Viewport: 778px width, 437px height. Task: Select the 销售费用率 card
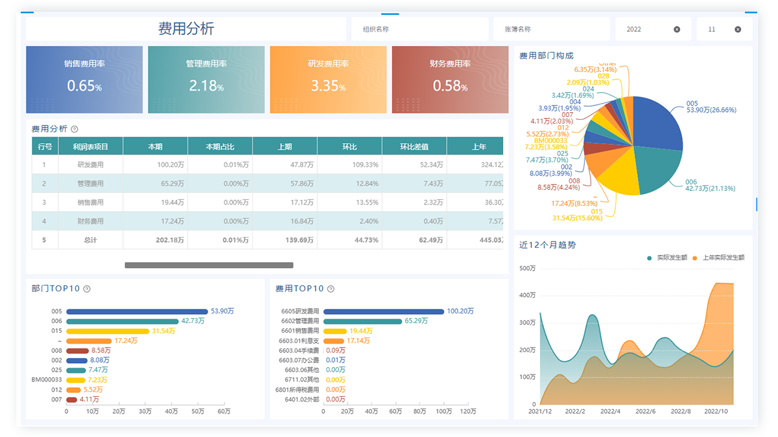click(84, 80)
